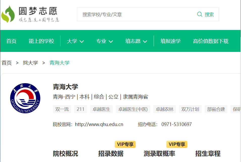Screen dimensions: 241x162
Task: Click the 211 tag
Action: pyautogui.click(x=80, y=109)
